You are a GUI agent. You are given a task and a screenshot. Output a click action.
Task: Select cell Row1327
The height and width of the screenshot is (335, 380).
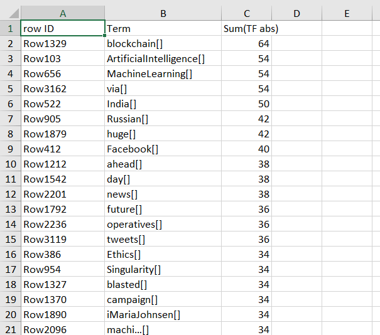pos(63,284)
